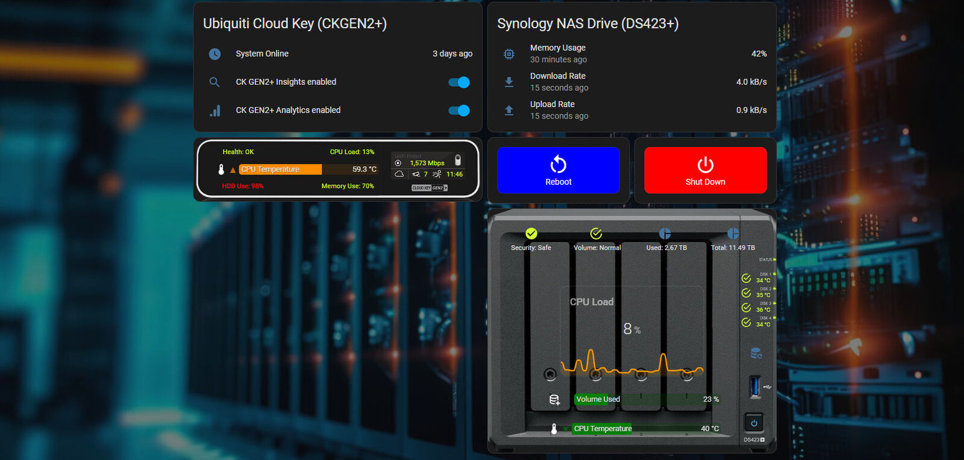964x460 pixels.
Task: Click the database sync icon on NAS
Action: tap(756, 353)
